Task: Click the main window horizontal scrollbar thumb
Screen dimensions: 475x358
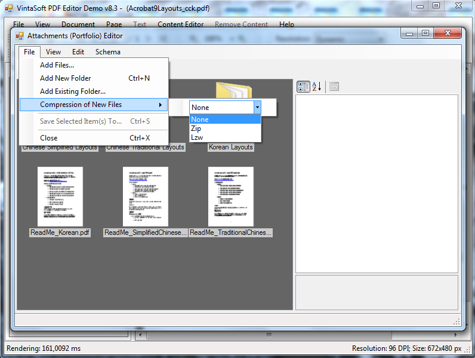Action: [x=269, y=335]
